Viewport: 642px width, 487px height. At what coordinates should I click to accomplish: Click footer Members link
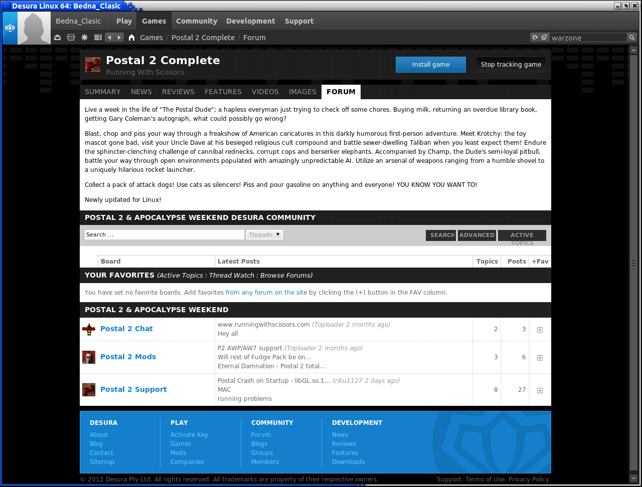point(265,462)
